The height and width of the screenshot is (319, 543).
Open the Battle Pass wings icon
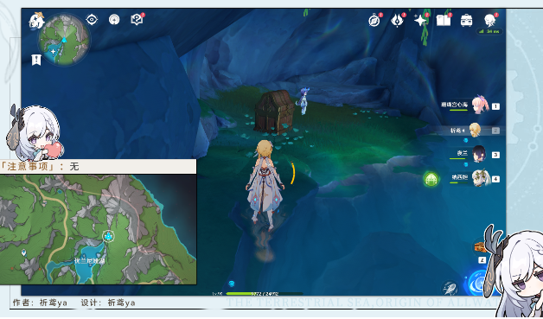tap(397, 20)
